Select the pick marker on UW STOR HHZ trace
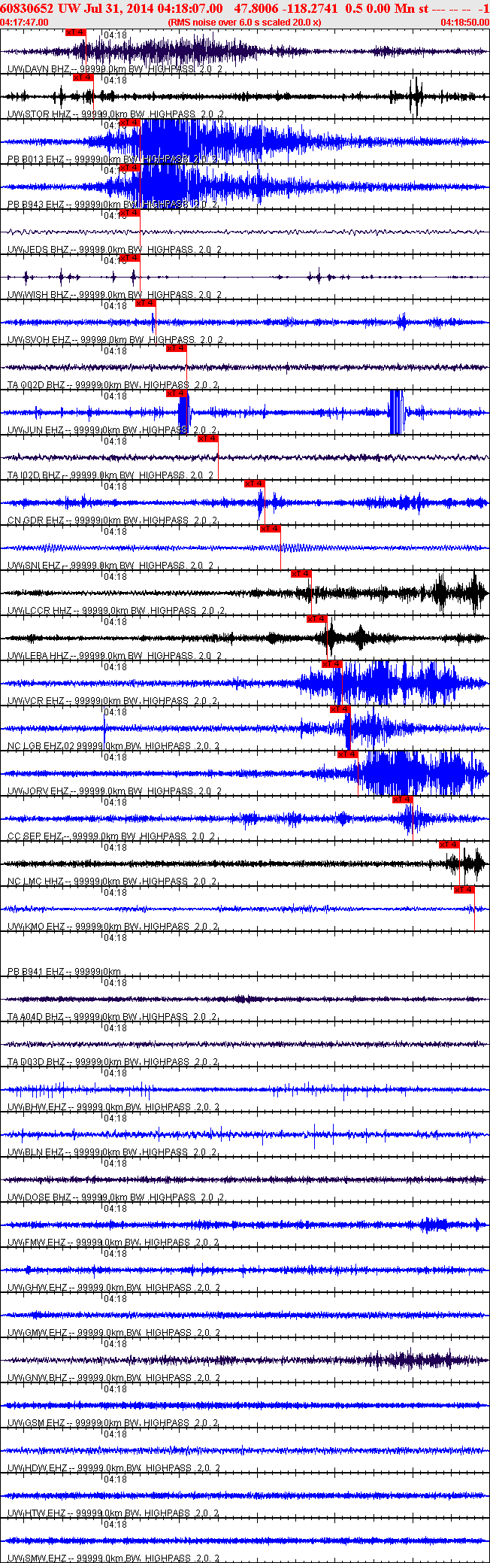The image size is (490, 1563). (x=83, y=77)
